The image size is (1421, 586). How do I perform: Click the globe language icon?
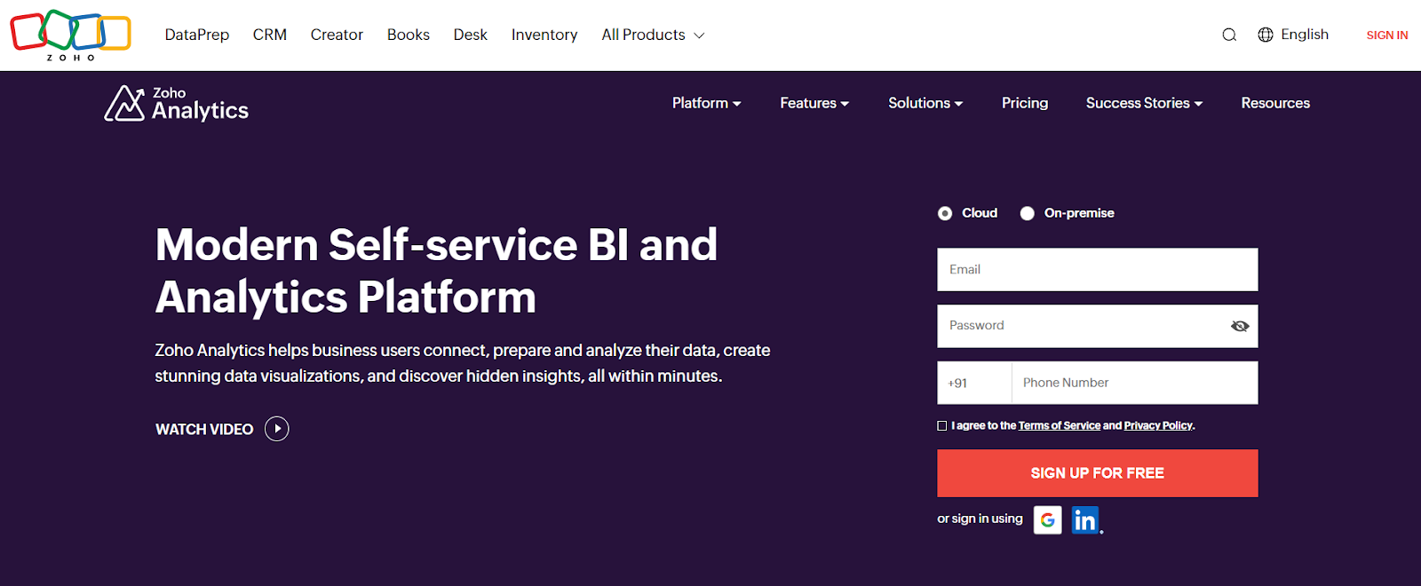(1266, 35)
